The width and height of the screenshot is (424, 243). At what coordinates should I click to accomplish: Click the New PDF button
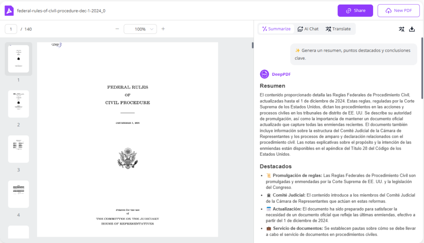click(x=398, y=10)
